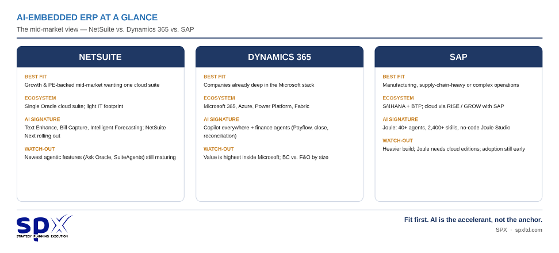Screen dimensions: 559x253
Task: Click the tagline "Fit first. AI is the accelerant, not the anchor."
Action: [x=473, y=220]
